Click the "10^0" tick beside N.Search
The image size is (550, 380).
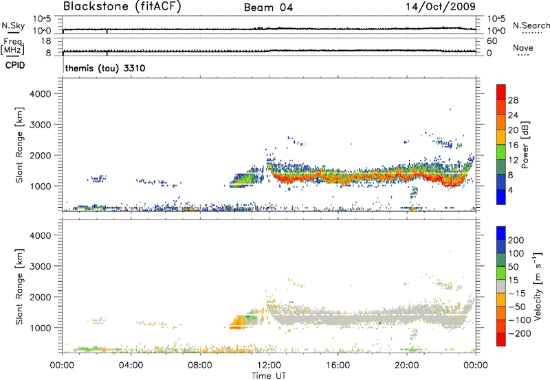coord(496,31)
